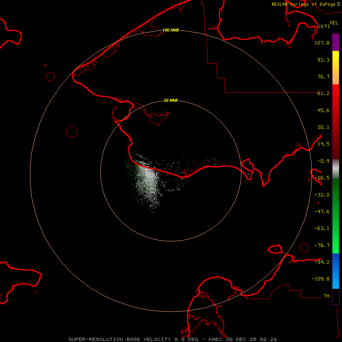The image size is (342, 342).
Task: Click the -94.2 velocity scale value
Action: (322, 262)
